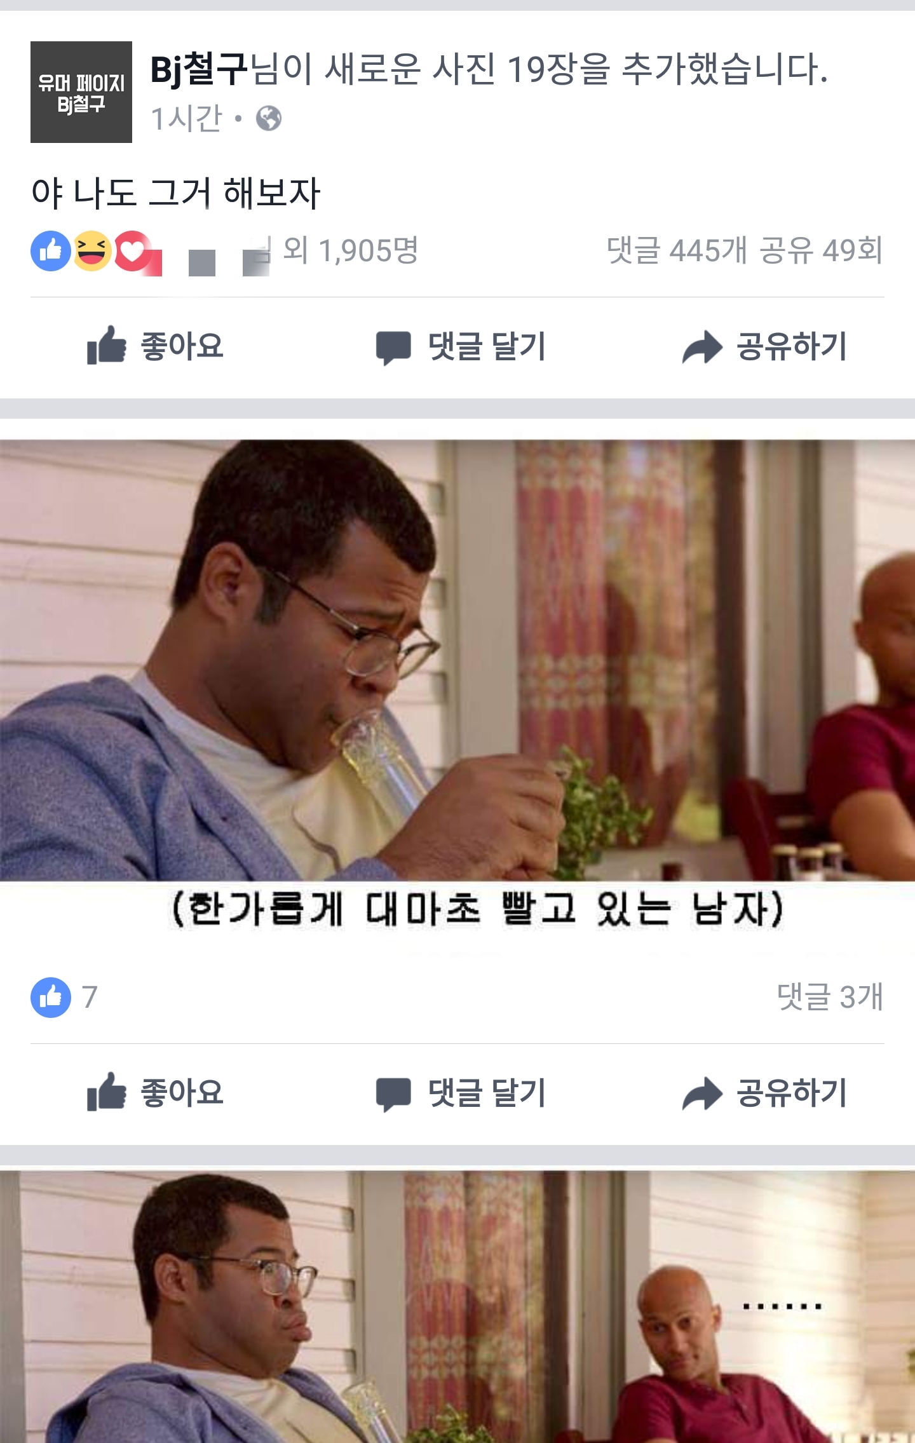Open the Bj철구 page name link
The height and width of the screenshot is (1443, 915).
[x=198, y=69]
